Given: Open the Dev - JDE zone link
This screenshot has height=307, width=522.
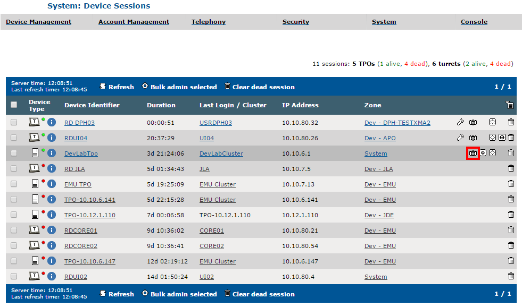Looking at the screenshot, I should pyautogui.click(x=379, y=215).
